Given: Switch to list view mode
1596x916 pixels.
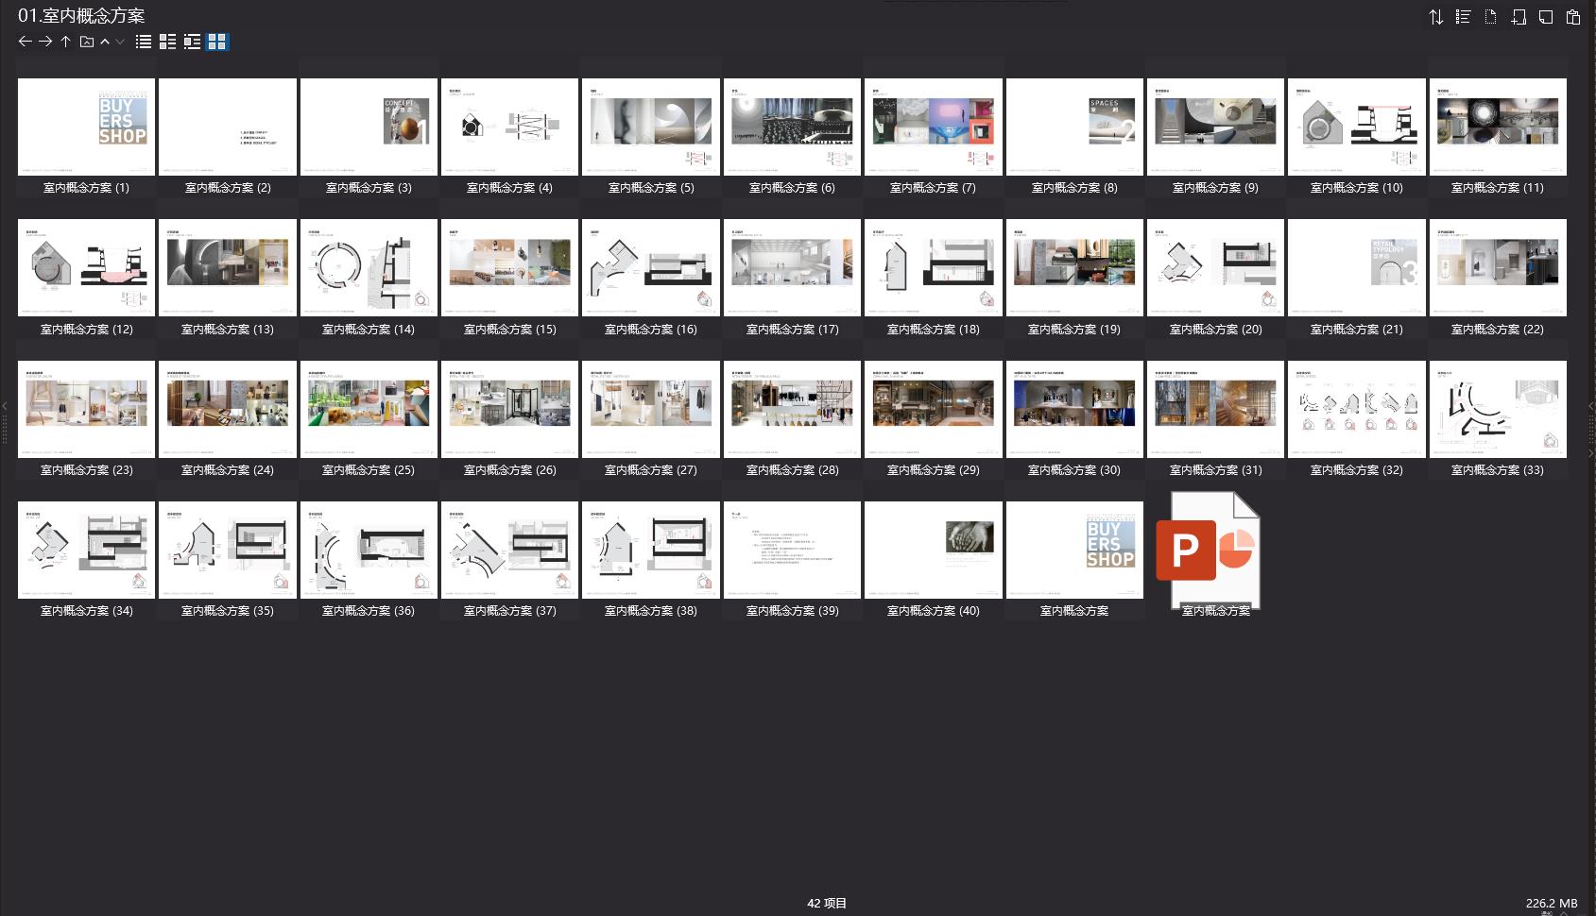Looking at the screenshot, I should (x=144, y=42).
